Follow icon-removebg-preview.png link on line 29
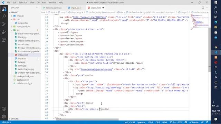221x124 pixels. coord(96,69)
